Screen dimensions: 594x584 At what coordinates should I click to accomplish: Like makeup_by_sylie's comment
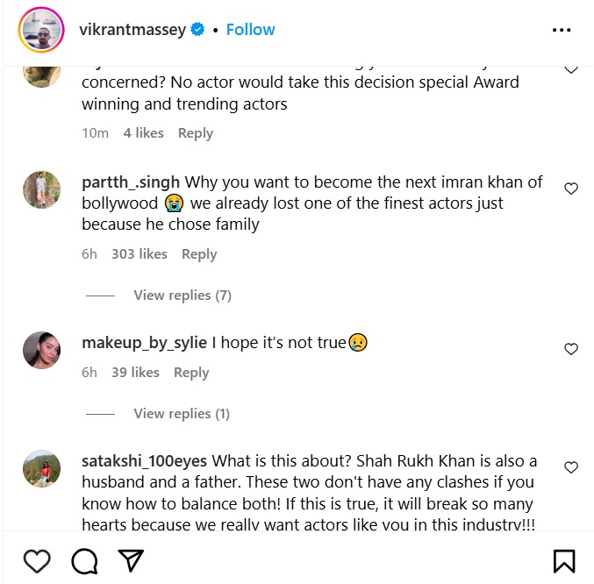coord(570,349)
